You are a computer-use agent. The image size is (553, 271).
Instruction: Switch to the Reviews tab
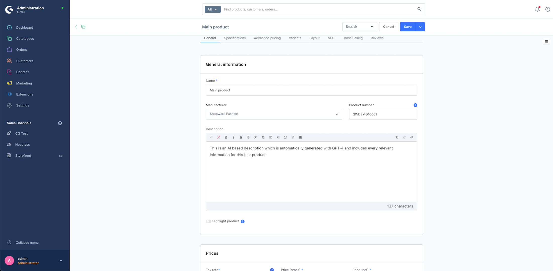(x=377, y=38)
